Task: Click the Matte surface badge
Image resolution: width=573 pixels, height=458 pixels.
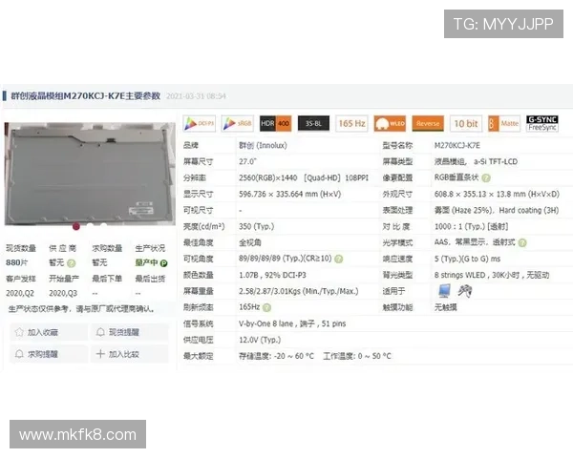Action: click(504, 123)
